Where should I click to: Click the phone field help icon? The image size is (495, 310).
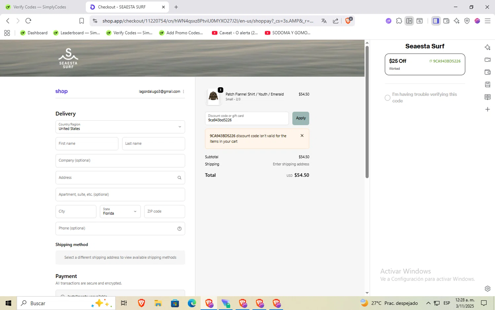point(179,228)
